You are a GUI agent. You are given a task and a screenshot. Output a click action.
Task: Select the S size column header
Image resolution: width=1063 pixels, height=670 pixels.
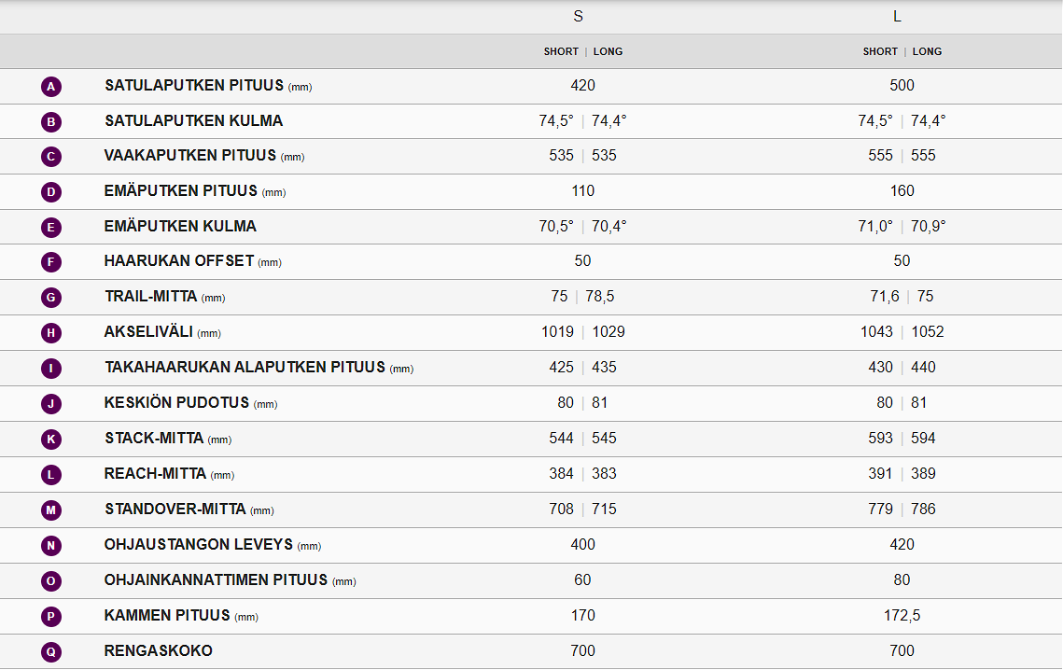579,17
